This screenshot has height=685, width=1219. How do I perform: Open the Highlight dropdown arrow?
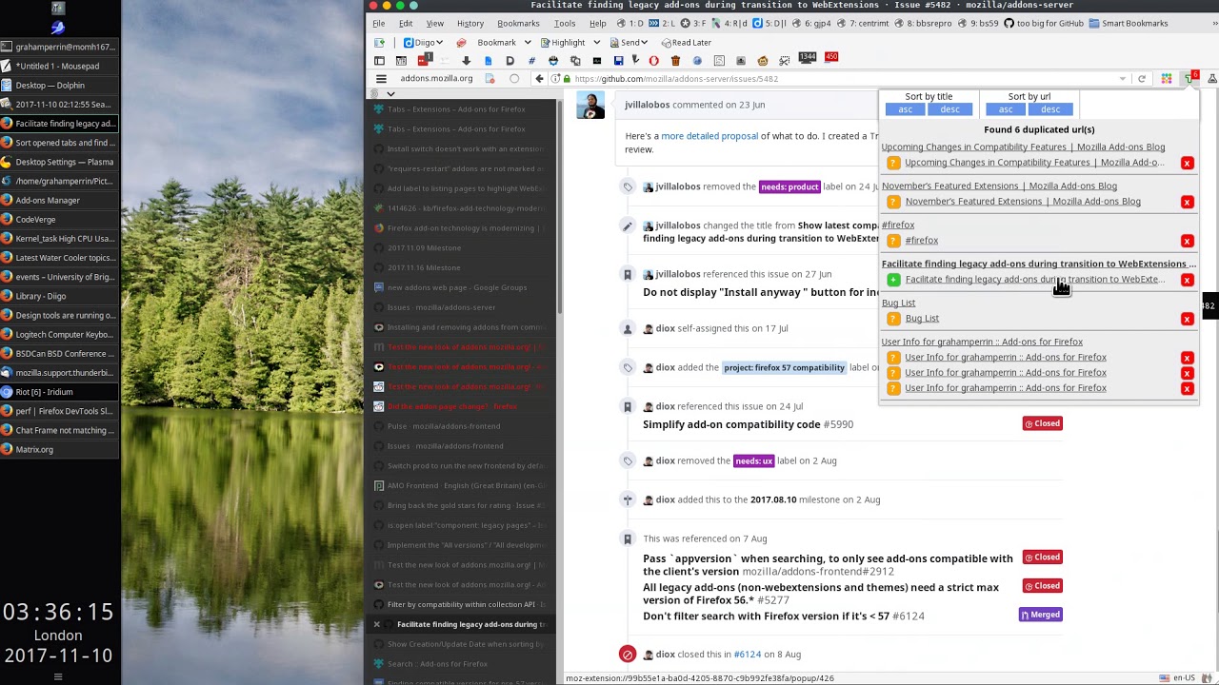597,43
